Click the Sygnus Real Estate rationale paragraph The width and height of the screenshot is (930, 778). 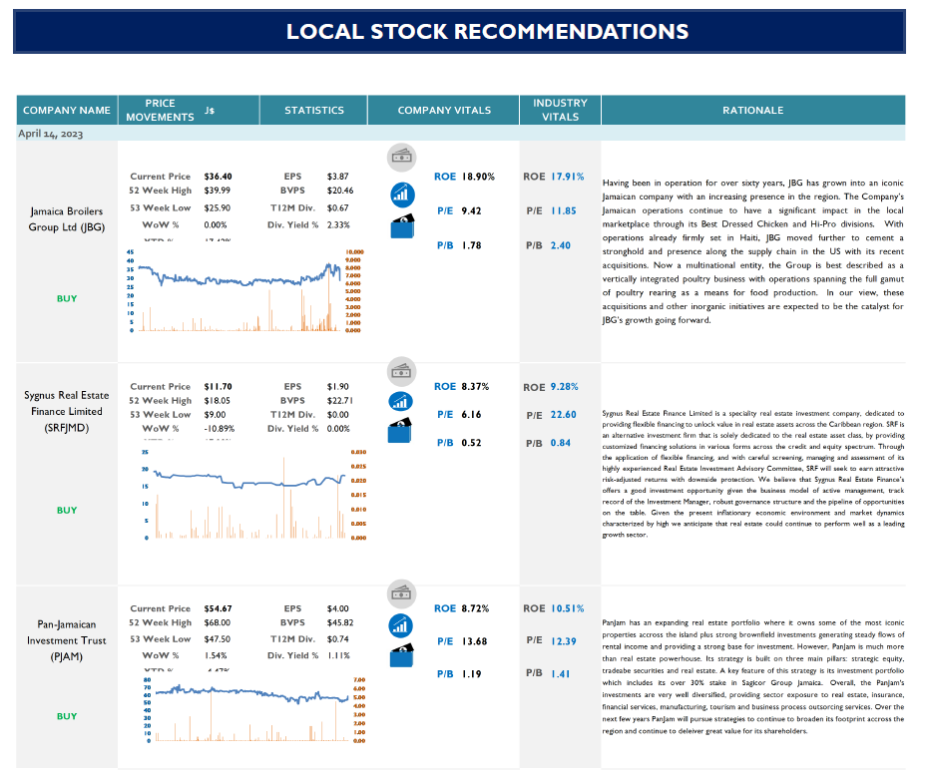coord(753,474)
